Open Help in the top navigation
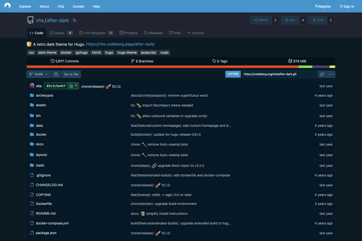The width and height of the screenshot is (362, 241). (x=96, y=6)
